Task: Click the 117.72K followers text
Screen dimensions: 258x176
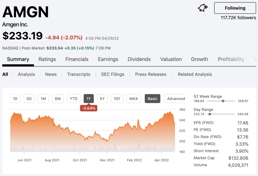Action: pyautogui.click(x=238, y=18)
